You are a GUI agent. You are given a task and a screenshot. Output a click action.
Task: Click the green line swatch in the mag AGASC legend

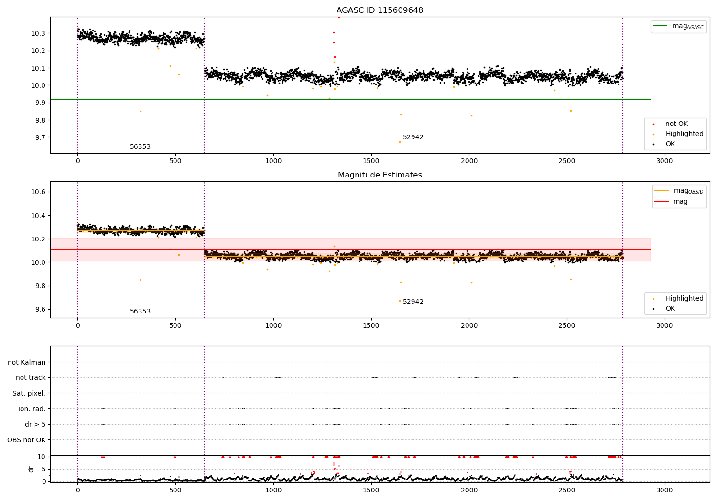point(661,26)
